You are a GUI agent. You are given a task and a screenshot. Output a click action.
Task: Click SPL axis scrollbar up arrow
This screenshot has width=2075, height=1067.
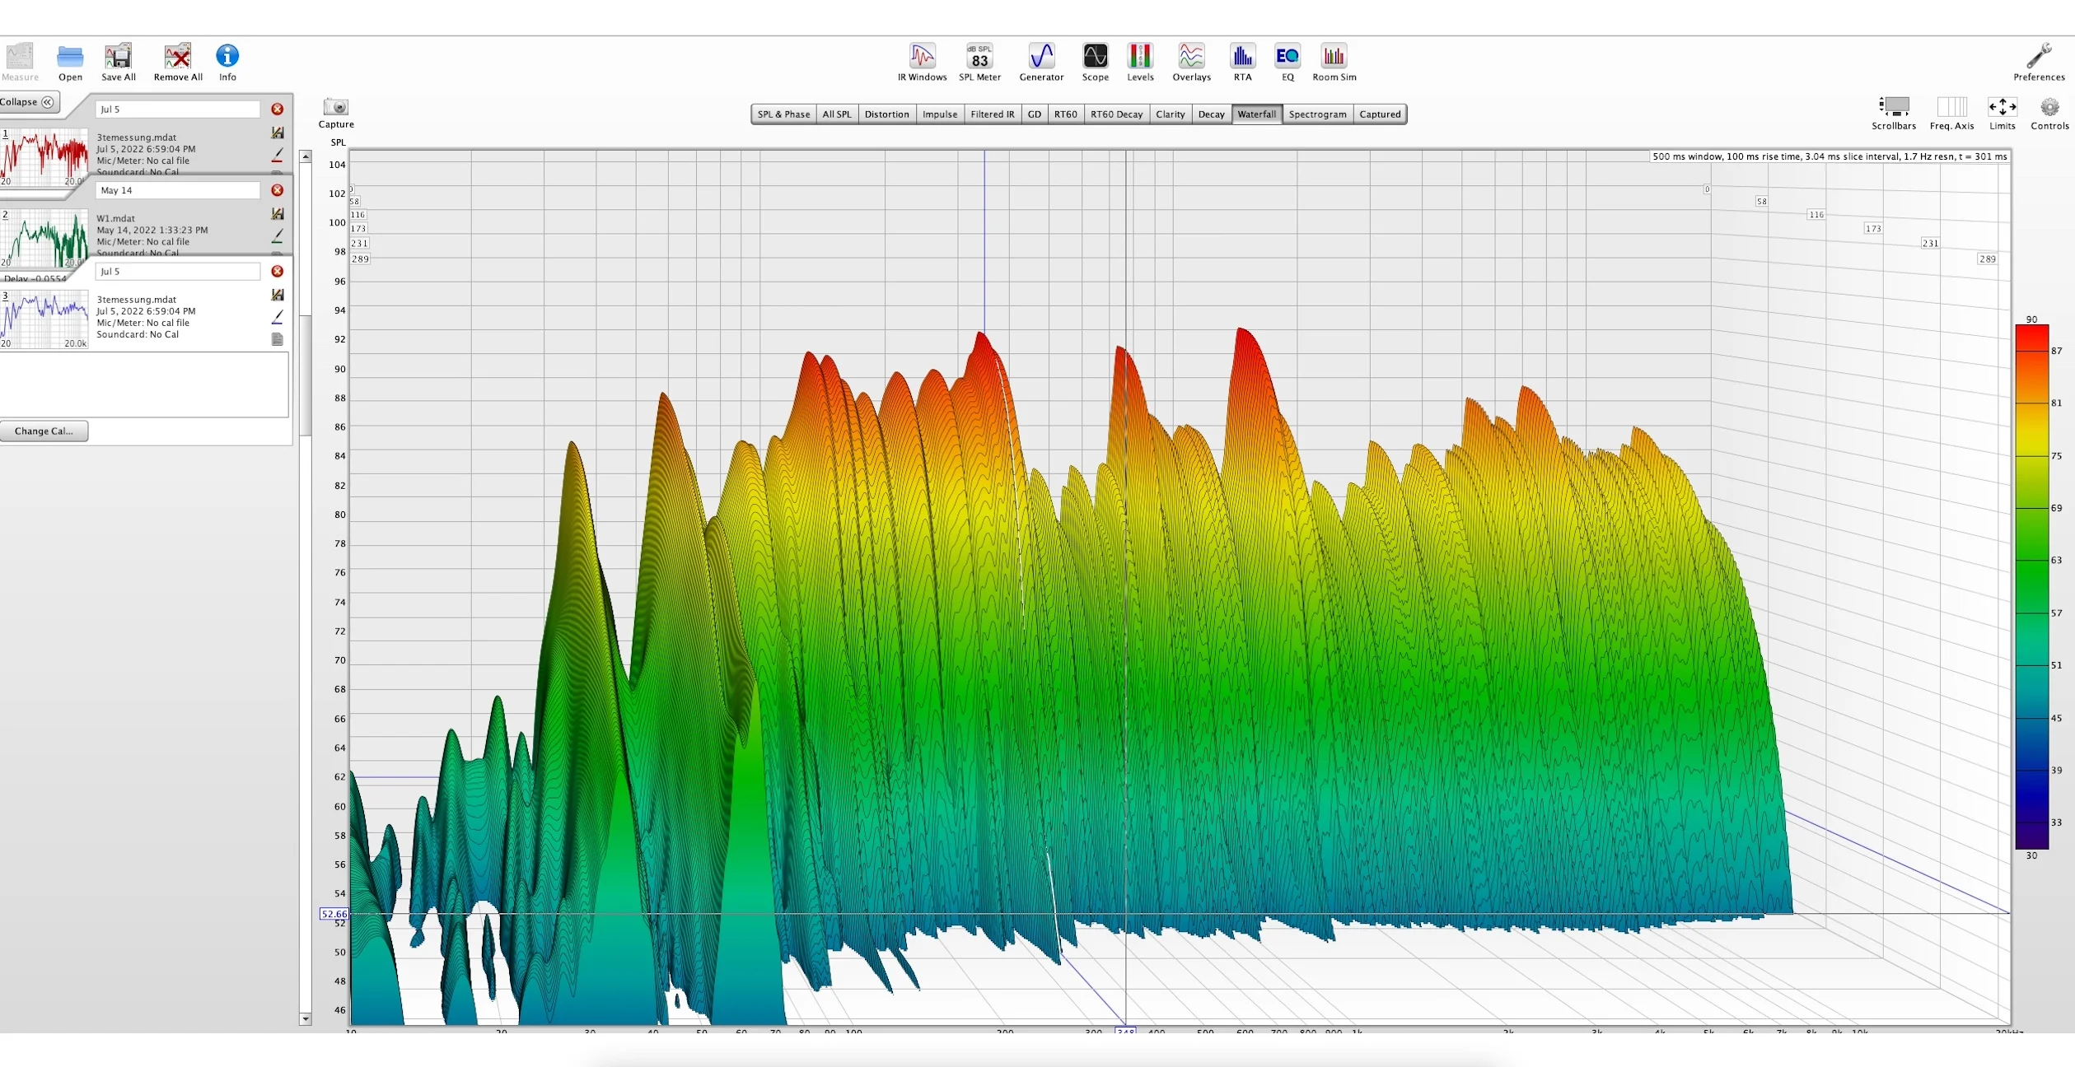(x=306, y=156)
